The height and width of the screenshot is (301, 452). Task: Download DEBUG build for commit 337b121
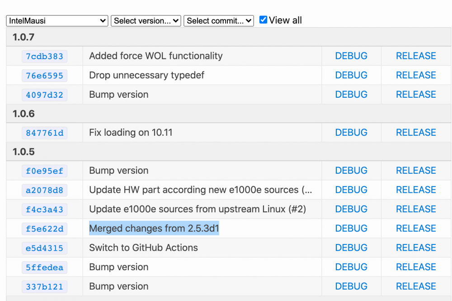click(351, 286)
